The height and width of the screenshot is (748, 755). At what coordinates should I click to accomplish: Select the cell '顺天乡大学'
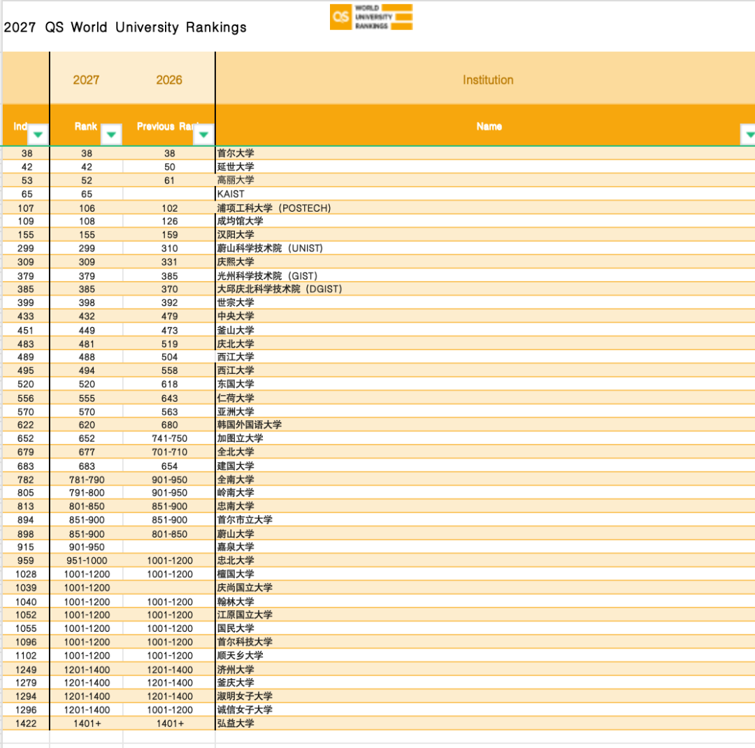(485, 656)
